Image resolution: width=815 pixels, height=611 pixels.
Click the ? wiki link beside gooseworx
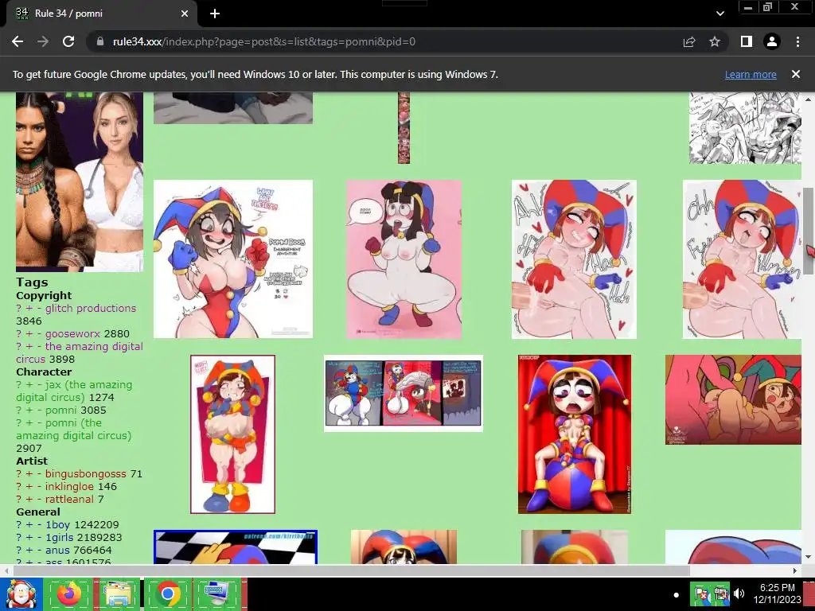click(19, 333)
